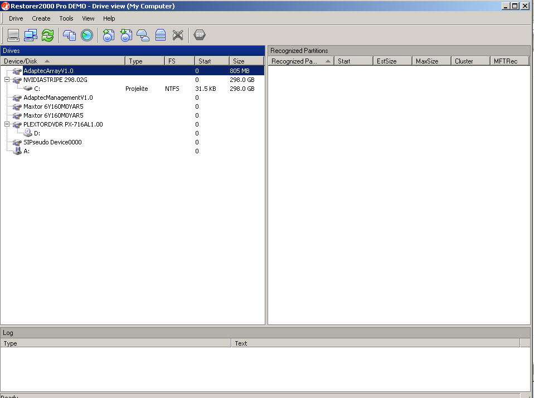This screenshot has width=534, height=398.
Task: Click the NTFS filesystem cell
Action: (172, 89)
